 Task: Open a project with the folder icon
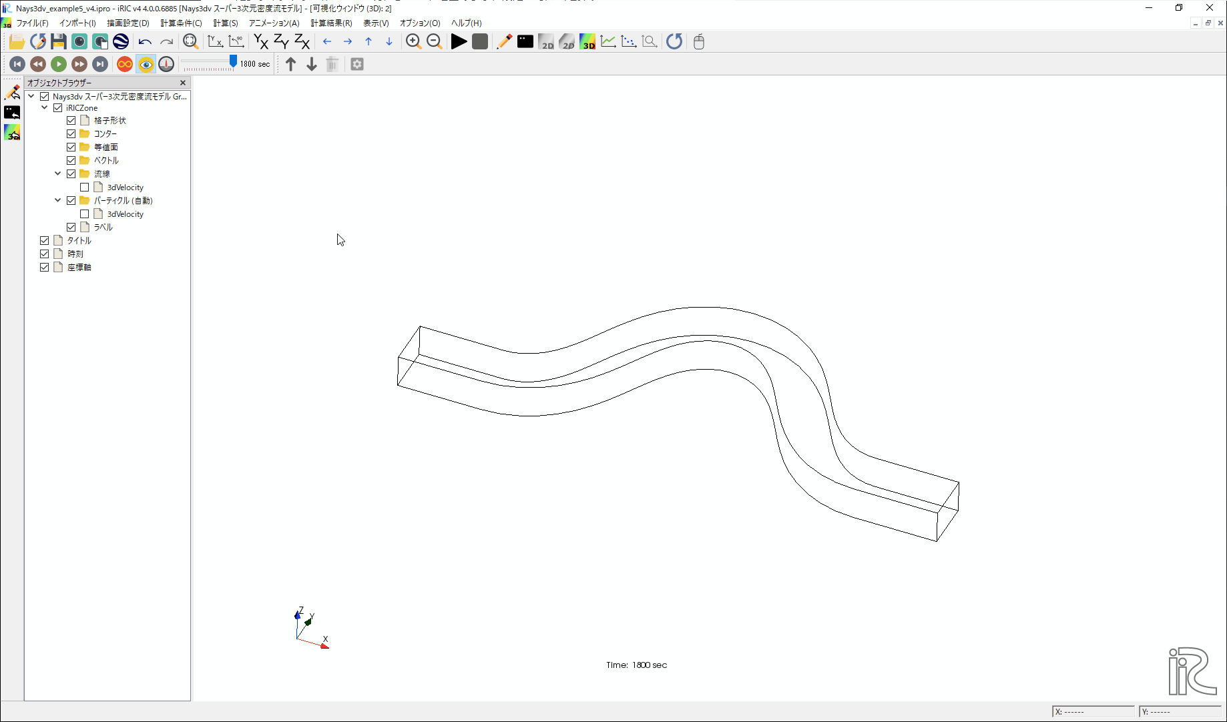tap(17, 41)
